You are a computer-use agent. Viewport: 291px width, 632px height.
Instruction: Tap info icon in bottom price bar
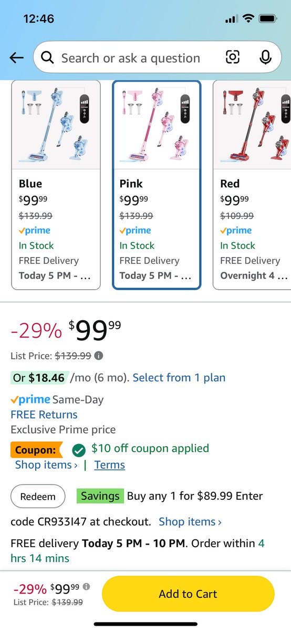(x=86, y=587)
